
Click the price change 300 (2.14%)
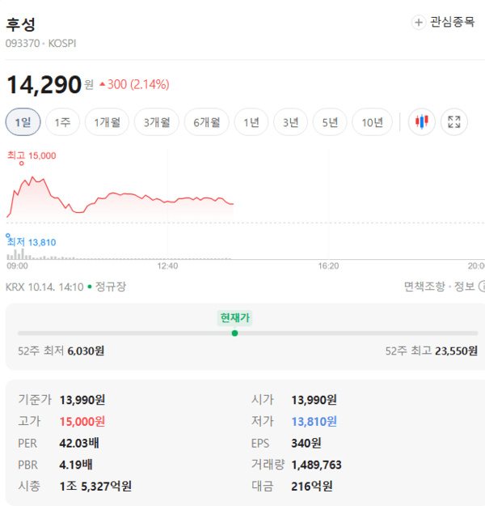tap(135, 84)
